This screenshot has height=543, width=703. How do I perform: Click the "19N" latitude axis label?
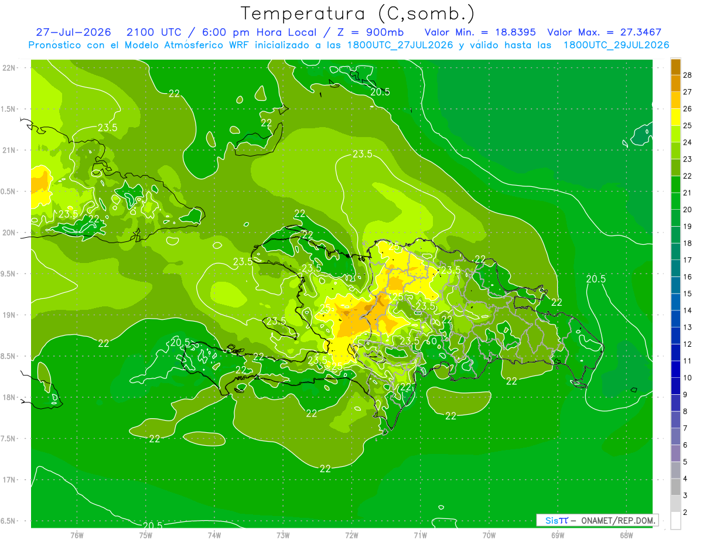click(9, 315)
